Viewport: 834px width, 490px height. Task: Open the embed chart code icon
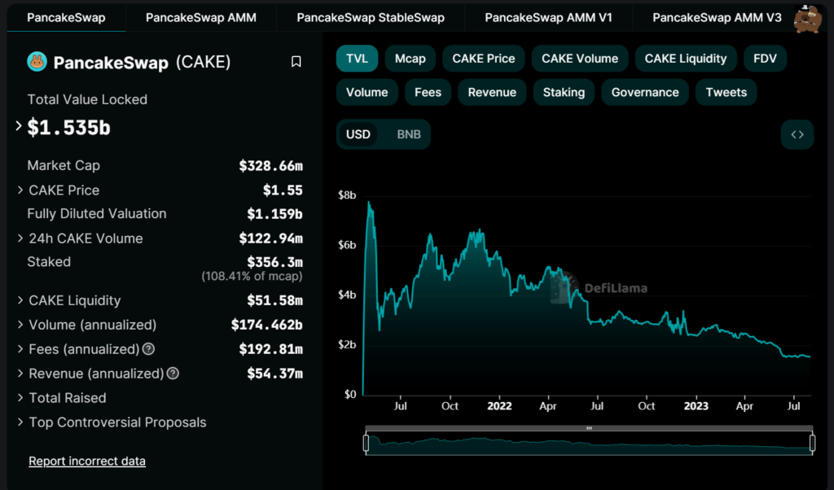pos(797,134)
